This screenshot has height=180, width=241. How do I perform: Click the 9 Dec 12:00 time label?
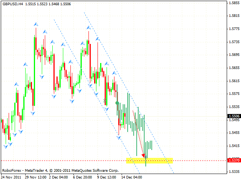tap(107, 177)
